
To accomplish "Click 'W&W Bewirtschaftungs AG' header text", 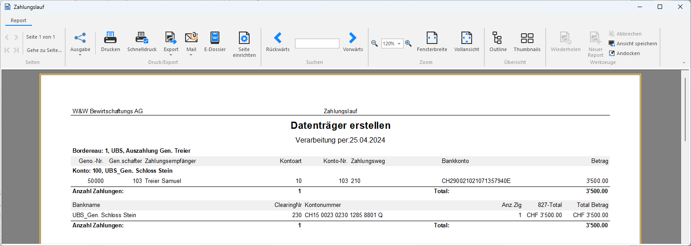I will click(108, 111).
